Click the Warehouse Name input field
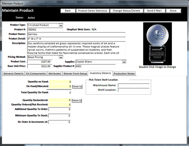 coord(134,85)
